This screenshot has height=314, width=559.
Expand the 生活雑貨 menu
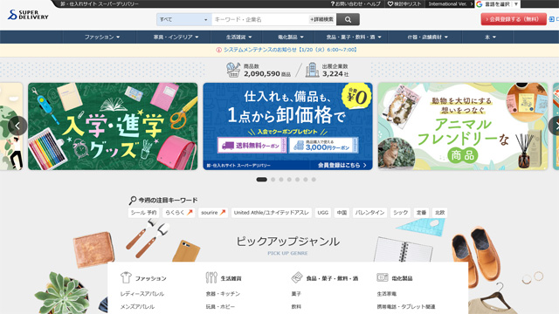(238, 37)
